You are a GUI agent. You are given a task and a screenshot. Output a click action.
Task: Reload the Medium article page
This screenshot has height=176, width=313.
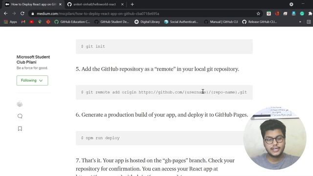tap(22, 14)
